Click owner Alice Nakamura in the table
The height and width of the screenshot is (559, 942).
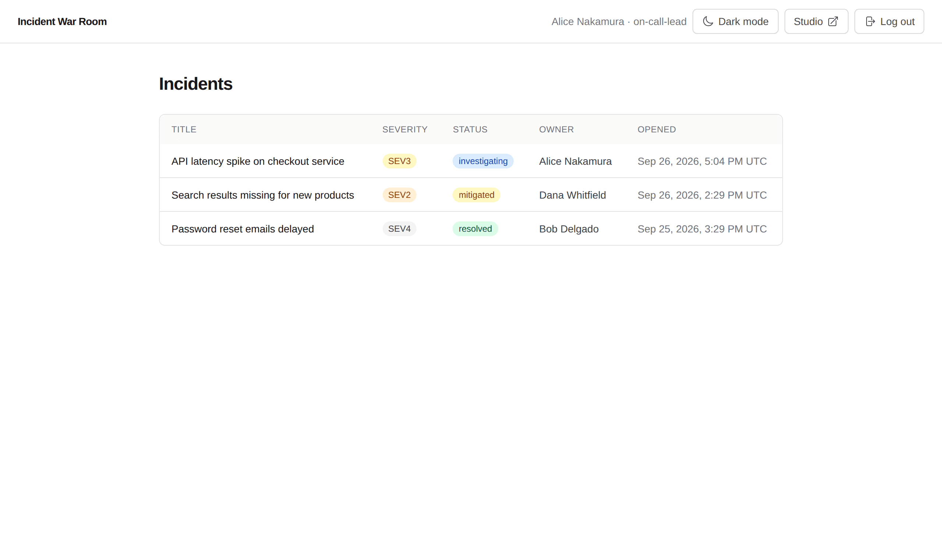point(576,161)
